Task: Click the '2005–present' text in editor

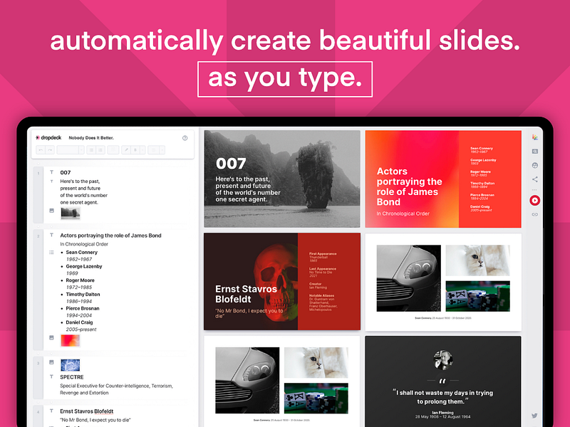Action: pos(81,330)
